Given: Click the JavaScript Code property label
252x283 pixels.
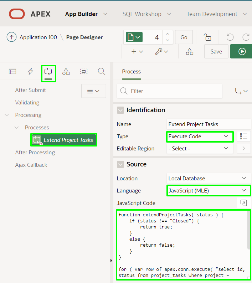Looking at the screenshot, I should pyautogui.click(x=136, y=203).
